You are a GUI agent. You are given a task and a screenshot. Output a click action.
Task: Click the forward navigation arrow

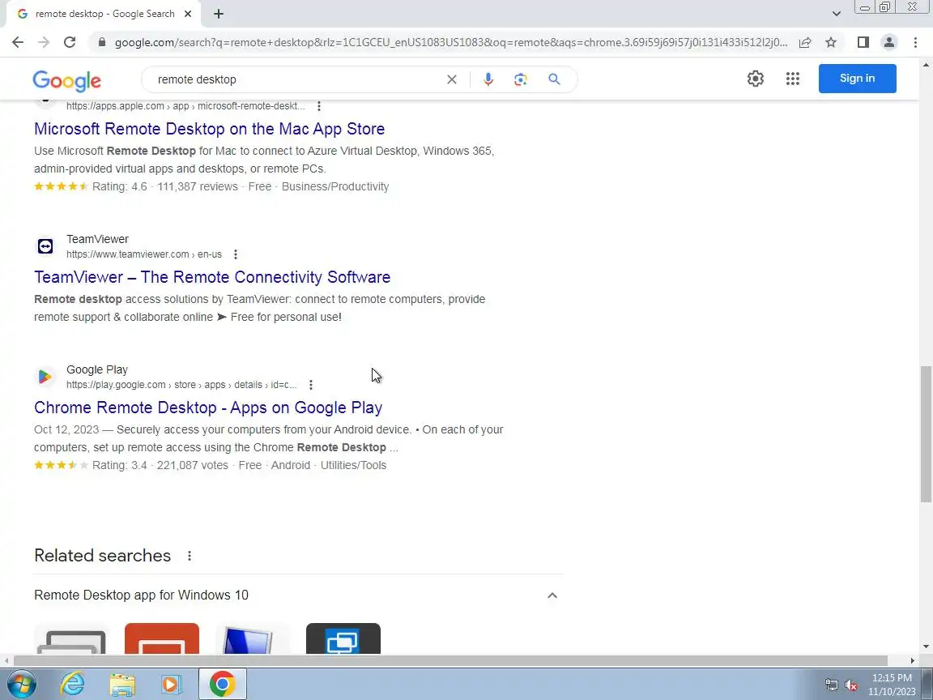pos(44,42)
